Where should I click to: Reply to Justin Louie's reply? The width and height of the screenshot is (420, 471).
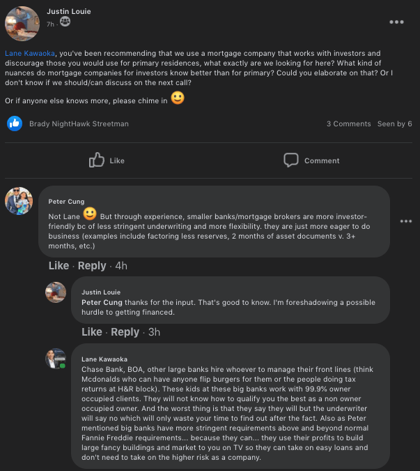tap(125, 332)
